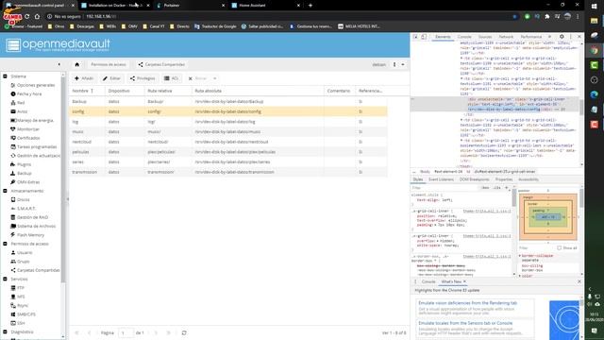Screen dimensions: 604x340
Task: Open the DevTools settings gear
Action: click(x=562, y=37)
